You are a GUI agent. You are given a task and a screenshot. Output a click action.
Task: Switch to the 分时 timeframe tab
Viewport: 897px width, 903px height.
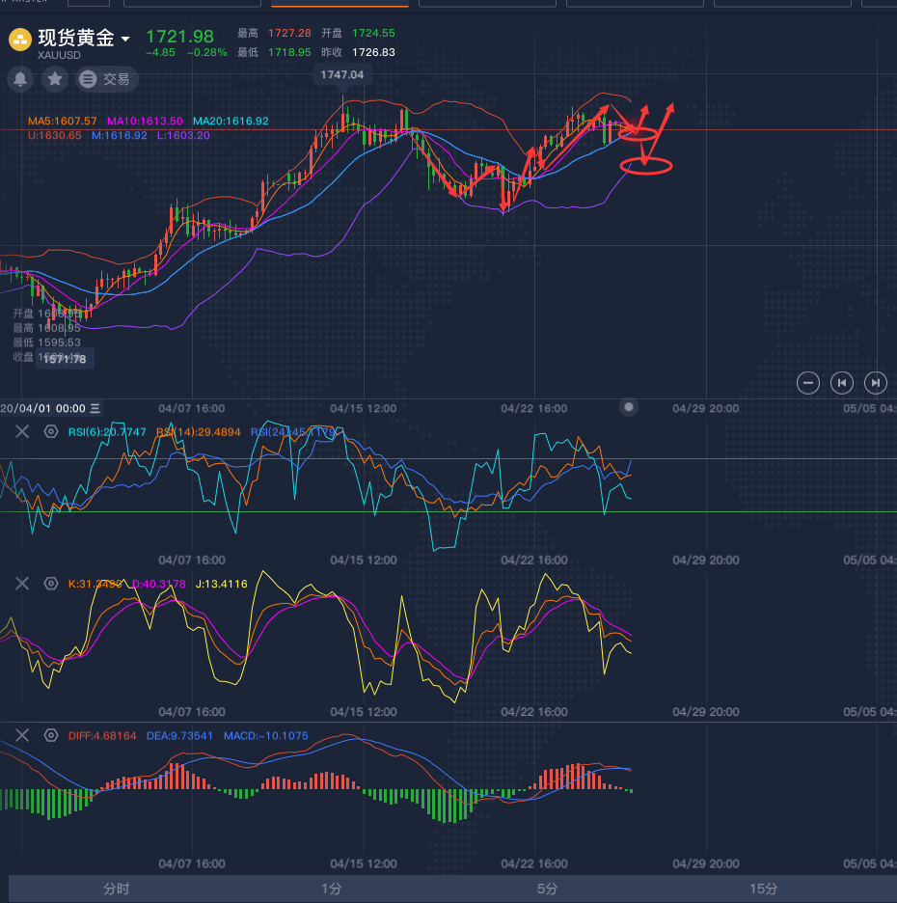116,889
